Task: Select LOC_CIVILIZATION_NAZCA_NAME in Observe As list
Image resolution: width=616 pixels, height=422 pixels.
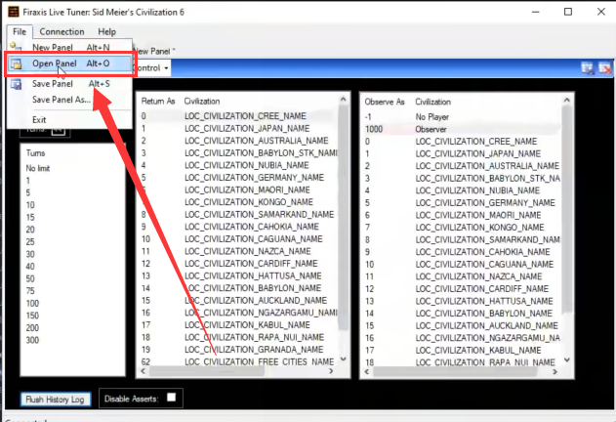Action: click(x=462, y=276)
